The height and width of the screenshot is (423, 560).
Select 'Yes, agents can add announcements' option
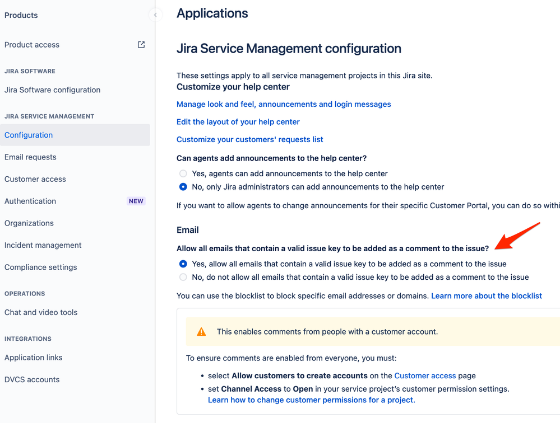pos(183,174)
